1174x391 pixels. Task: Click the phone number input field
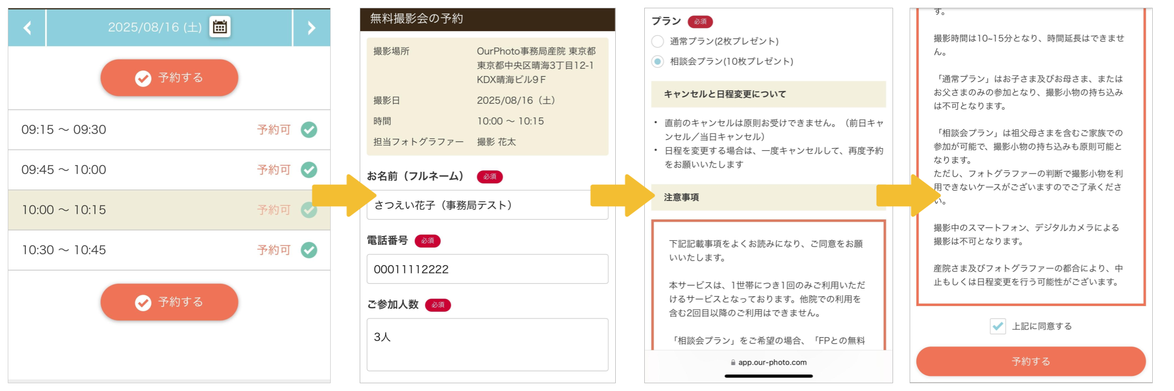[x=487, y=269]
